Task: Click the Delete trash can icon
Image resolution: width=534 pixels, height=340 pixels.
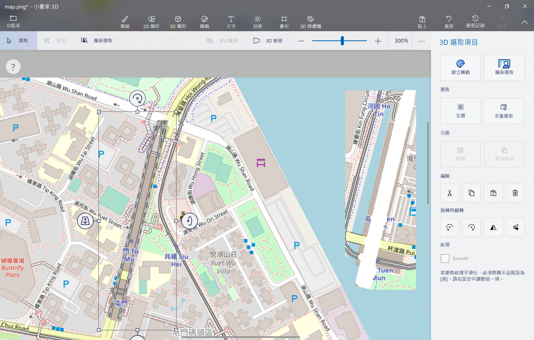Action: tap(515, 193)
